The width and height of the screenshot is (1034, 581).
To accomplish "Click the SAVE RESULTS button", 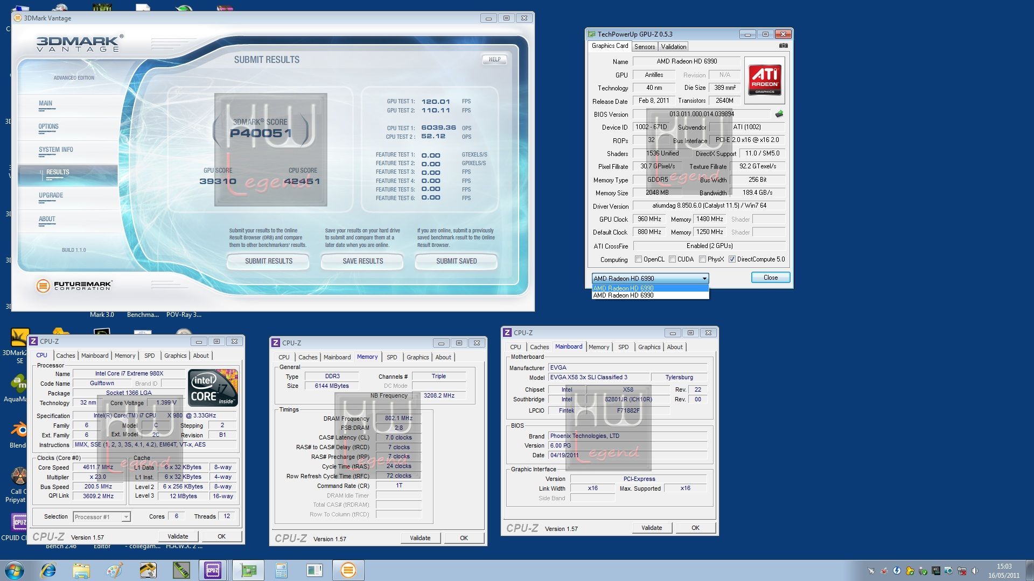I will (362, 261).
